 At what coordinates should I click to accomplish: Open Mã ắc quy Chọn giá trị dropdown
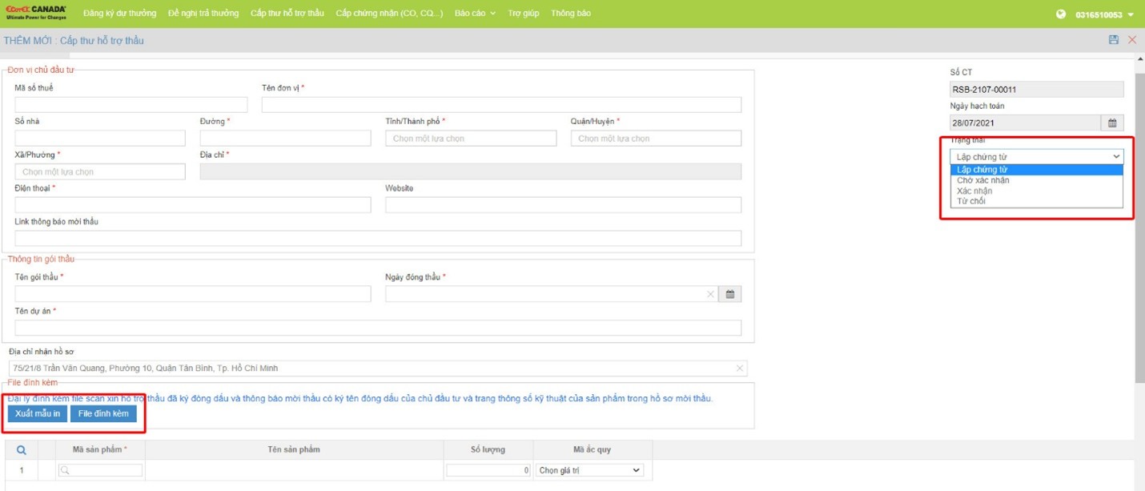point(590,470)
